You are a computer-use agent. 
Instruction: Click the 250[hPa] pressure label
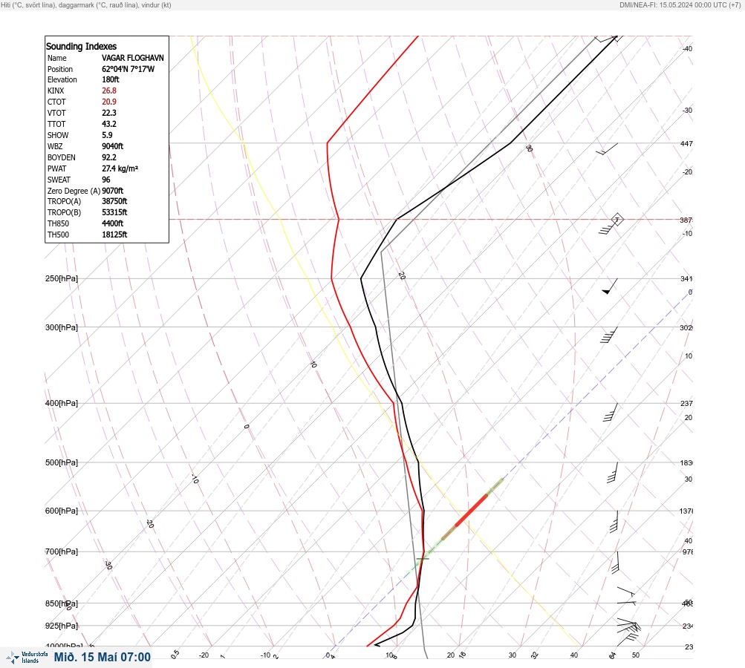pyautogui.click(x=62, y=278)
